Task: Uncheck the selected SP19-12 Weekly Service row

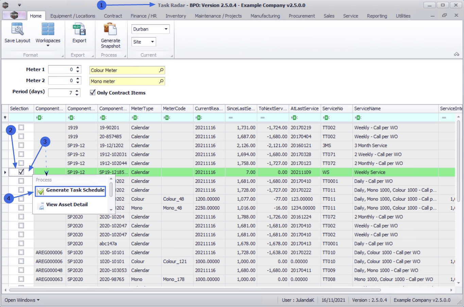Action: (21, 172)
